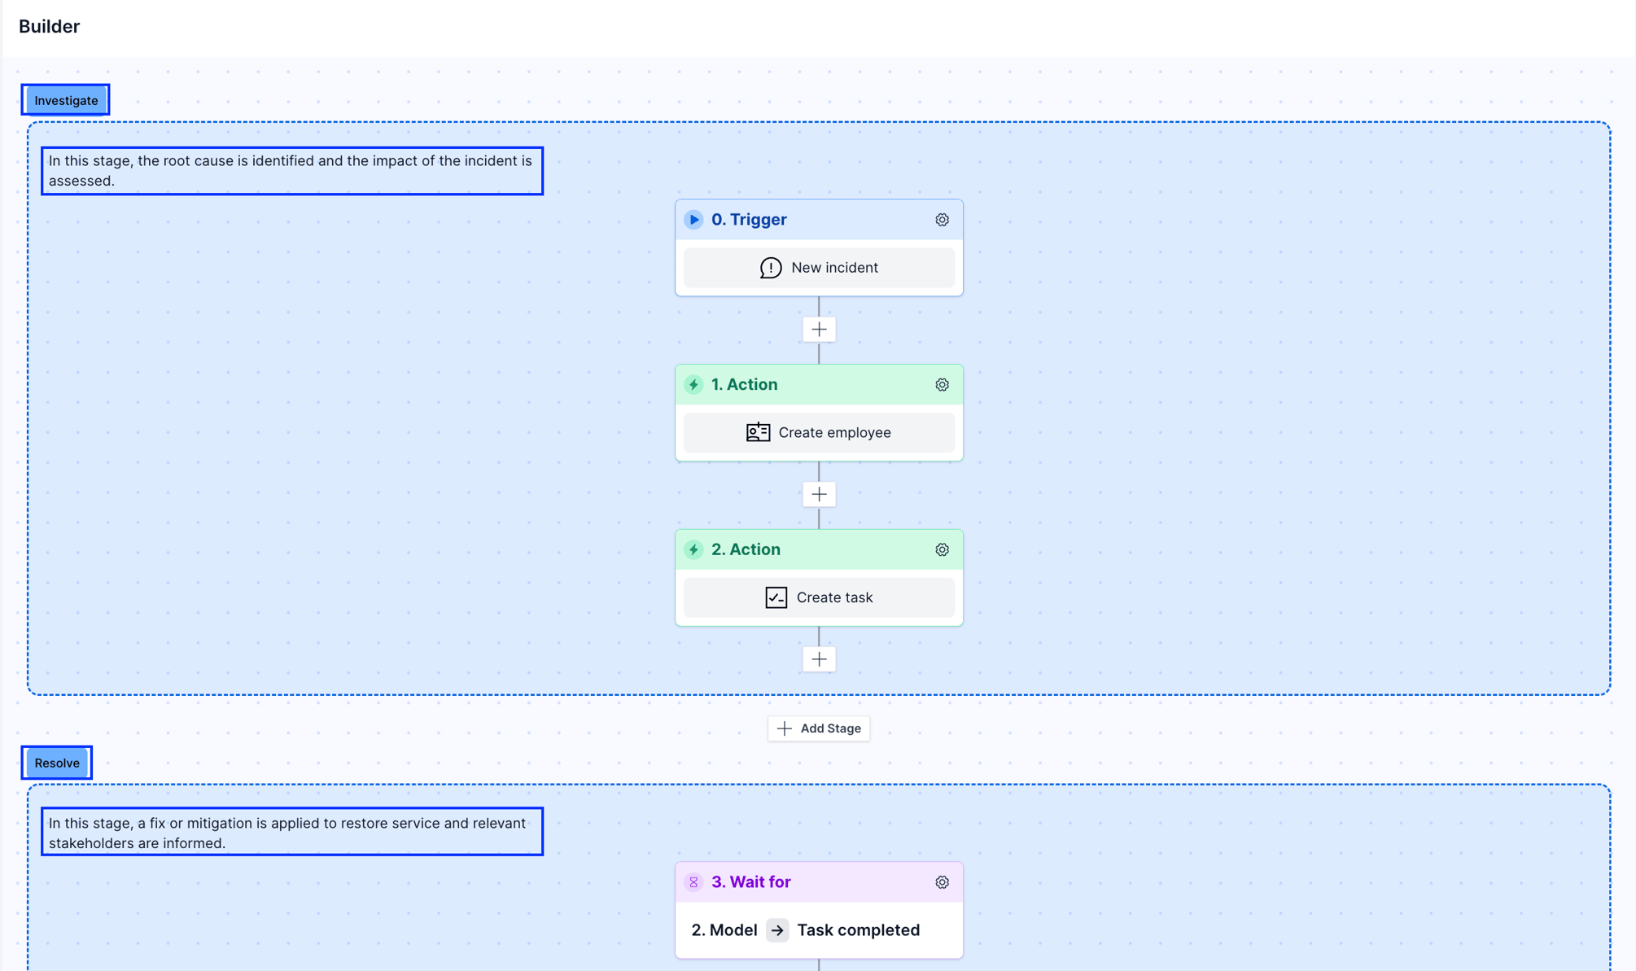The image size is (1636, 971).
Task: Select the Create task checklist icon
Action: (x=776, y=597)
